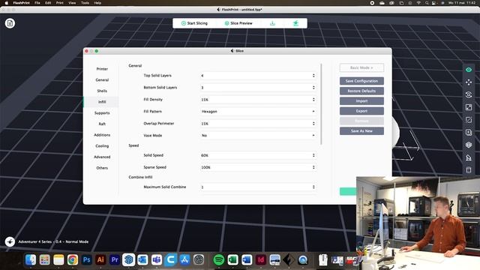The width and height of the screenshot is (480, 270).
Task: Open the FlashPrint app menu
Action: pyautogui.click(x=22, y=3)
